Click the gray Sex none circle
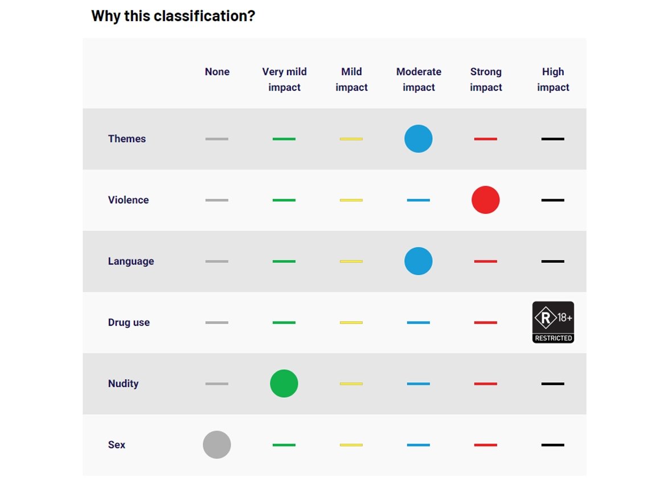The height and width of the screenshot is (495, 672). tap(217, 445)
